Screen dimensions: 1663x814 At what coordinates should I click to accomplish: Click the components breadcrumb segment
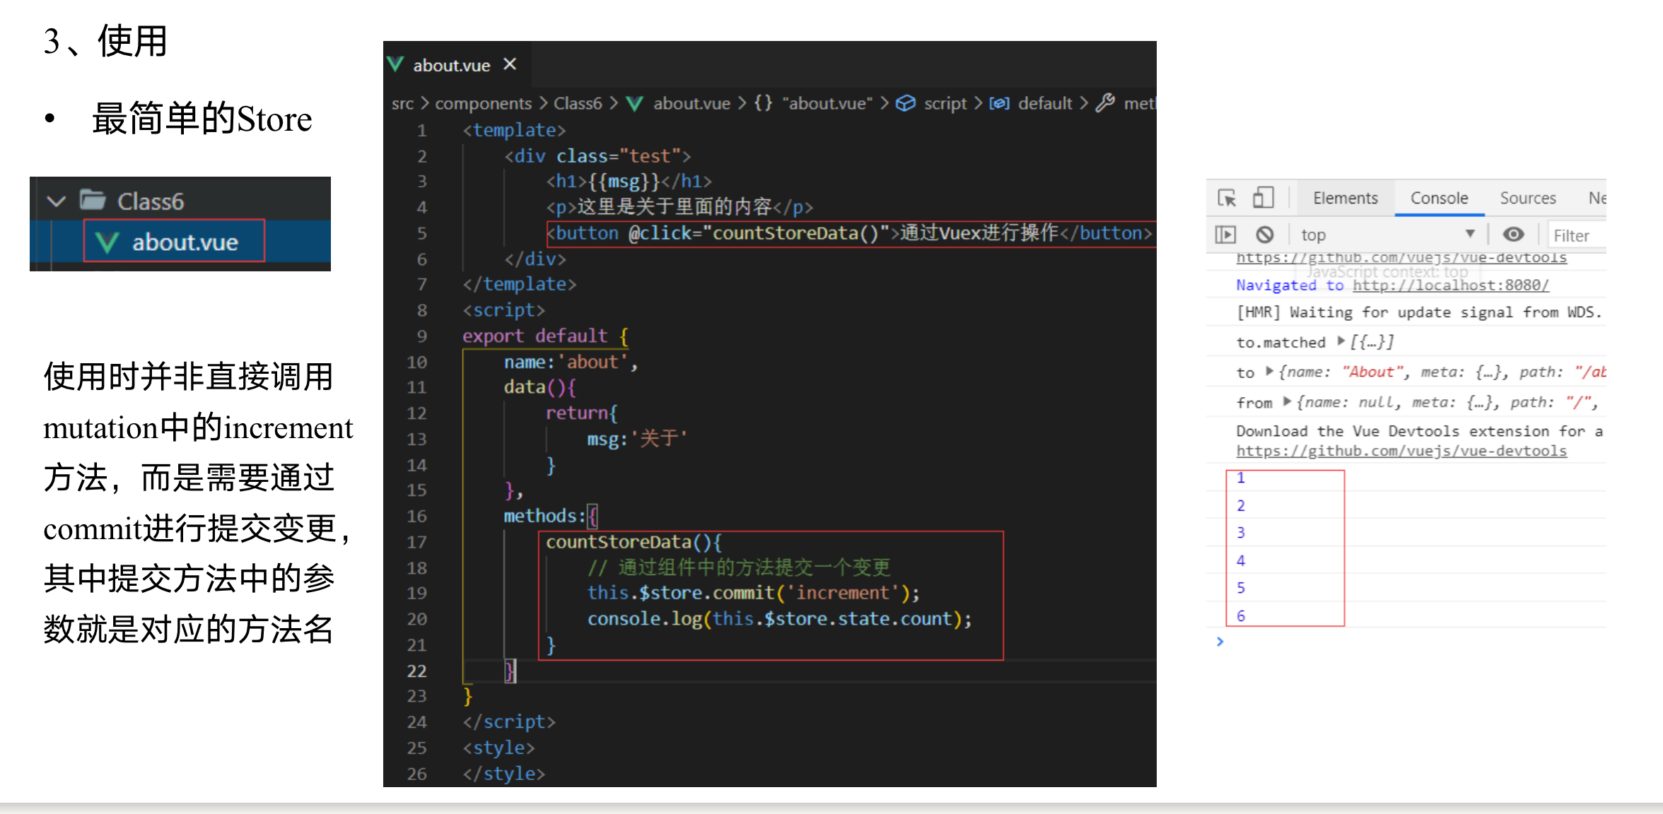483,103
